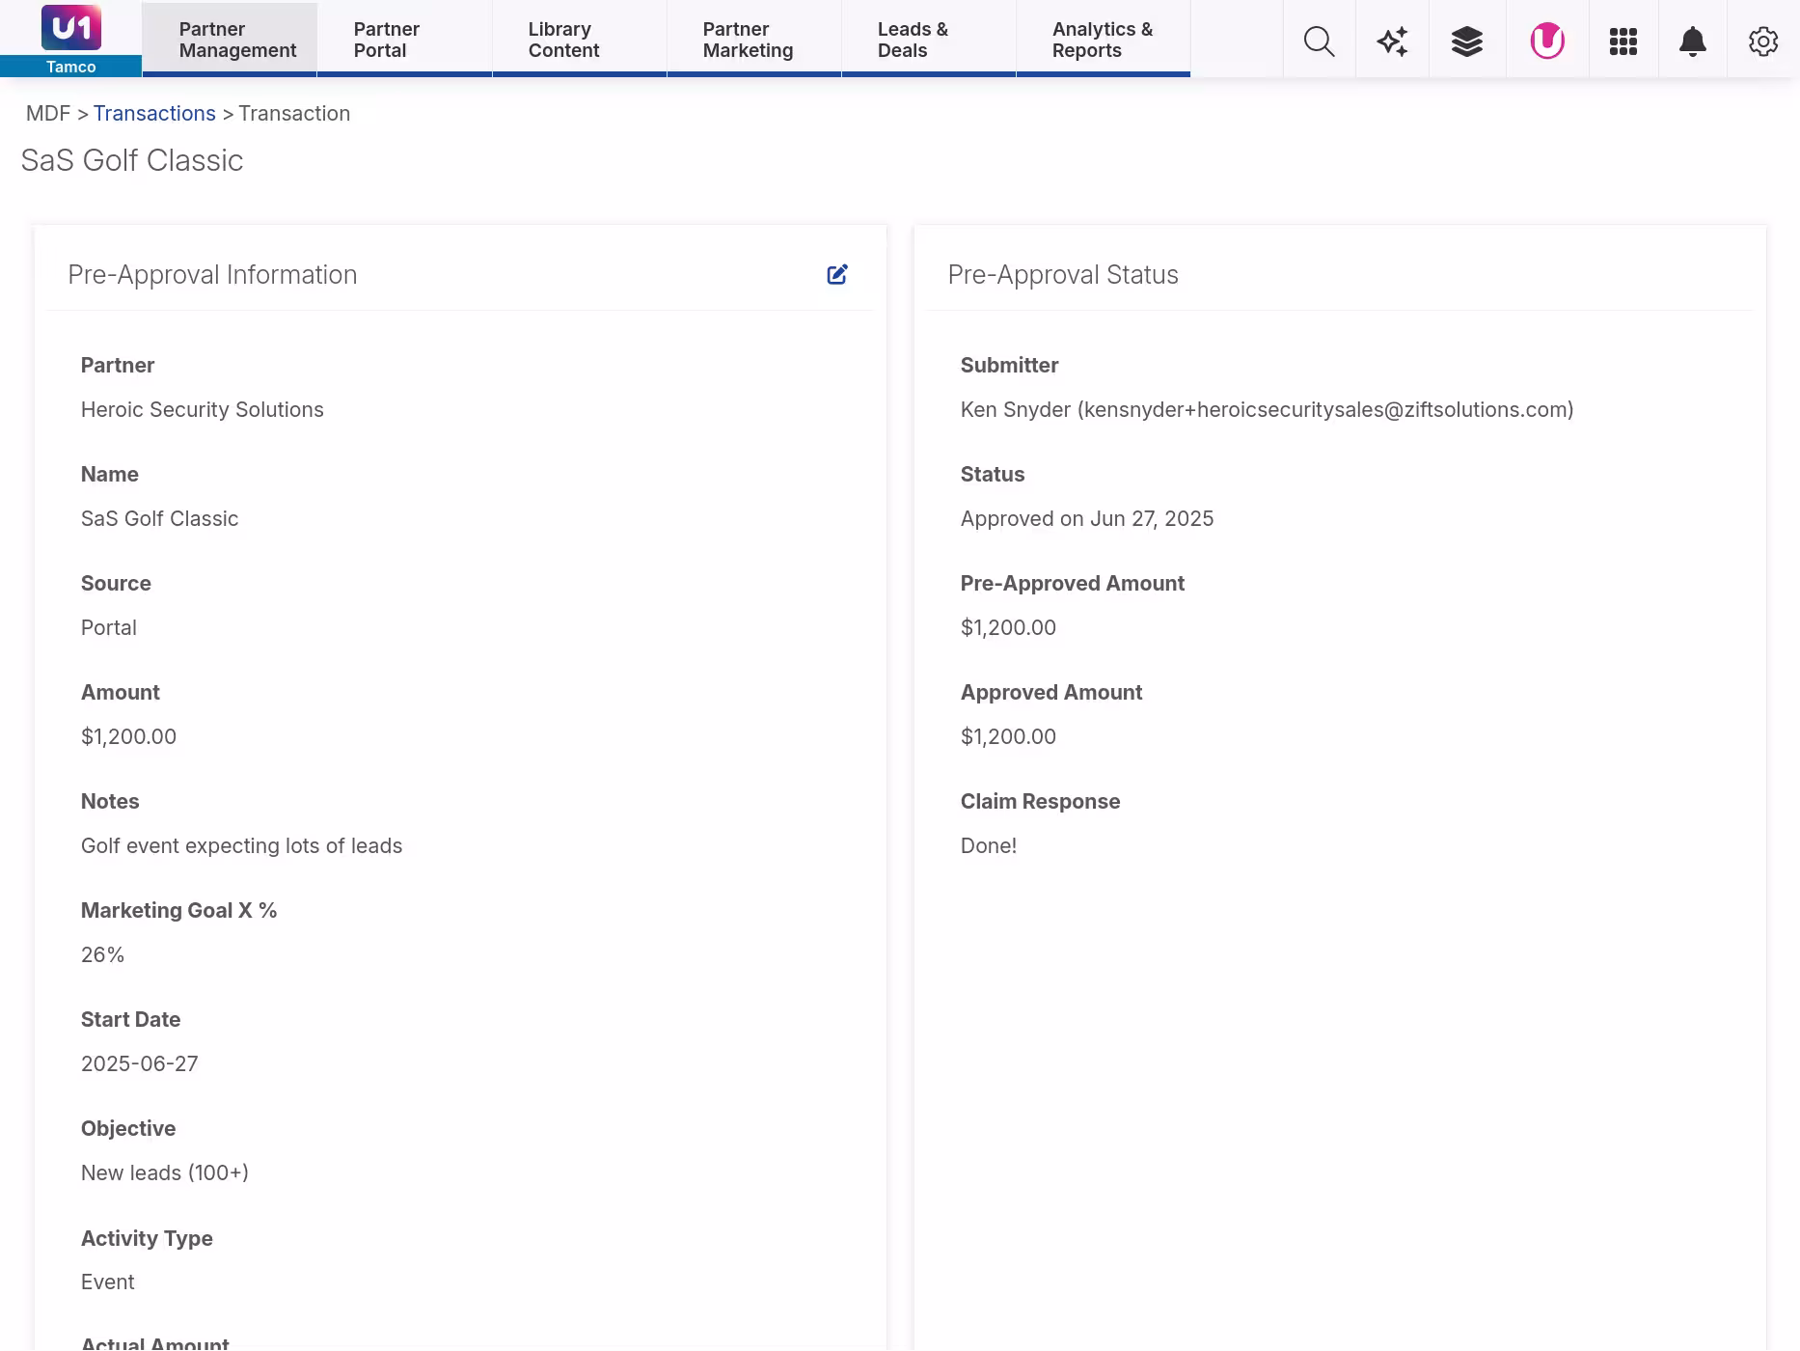
Task: Open Analytics & Reports tab
Action: pyautogui.click(x=1103, y=40)
